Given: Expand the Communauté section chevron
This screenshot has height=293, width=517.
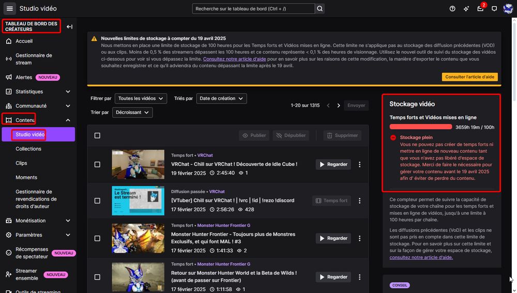Looking at the screenshot, I should click(68, 106).
